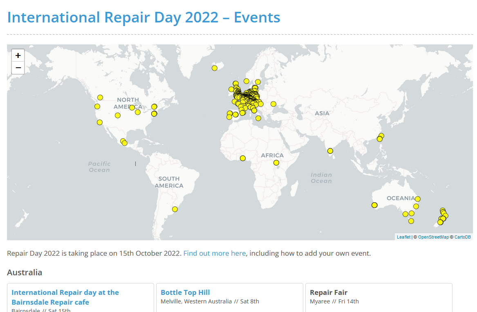
Task: Open the CartoDB attribution link
Action: pyautogui.click(x=462, y=237)
